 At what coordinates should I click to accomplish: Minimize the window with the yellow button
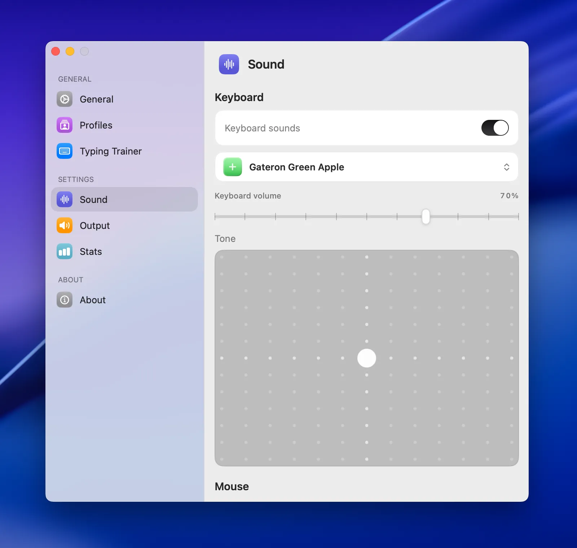click(x=70, y=51)
